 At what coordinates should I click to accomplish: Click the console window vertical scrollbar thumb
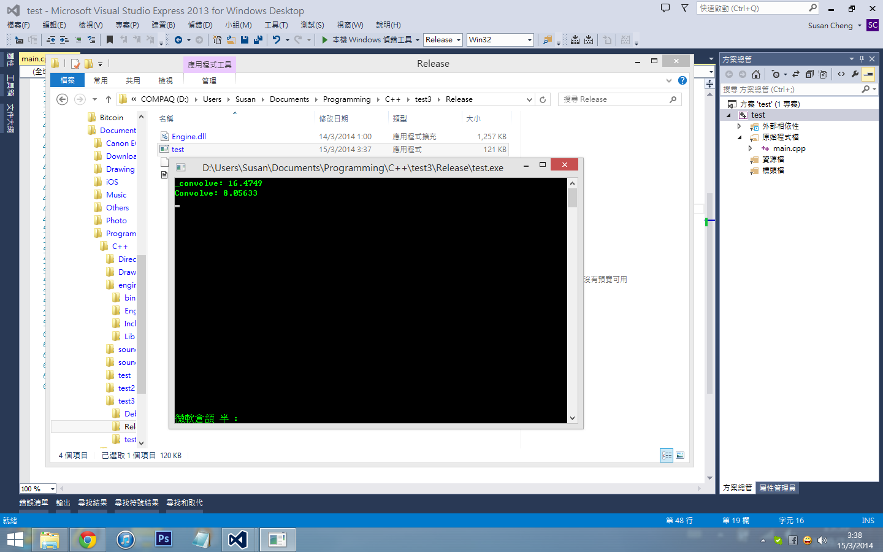[x=572, y=198]
